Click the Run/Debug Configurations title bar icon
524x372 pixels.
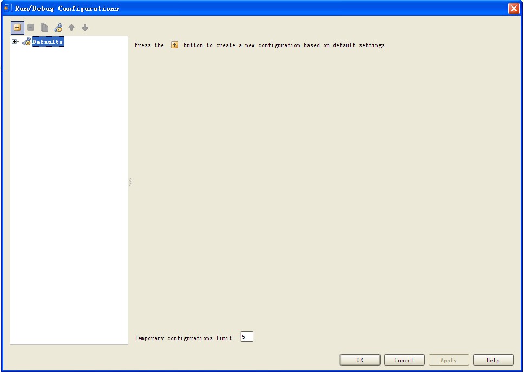pos(6,8)
